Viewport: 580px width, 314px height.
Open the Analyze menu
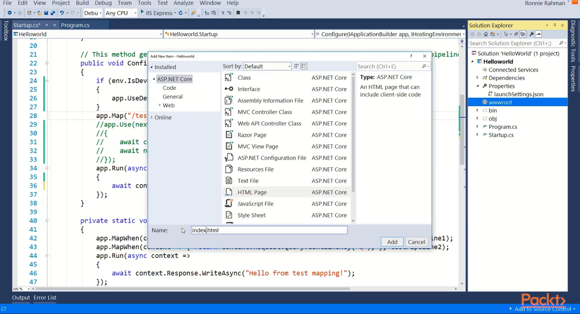click(x=183, y=3)
